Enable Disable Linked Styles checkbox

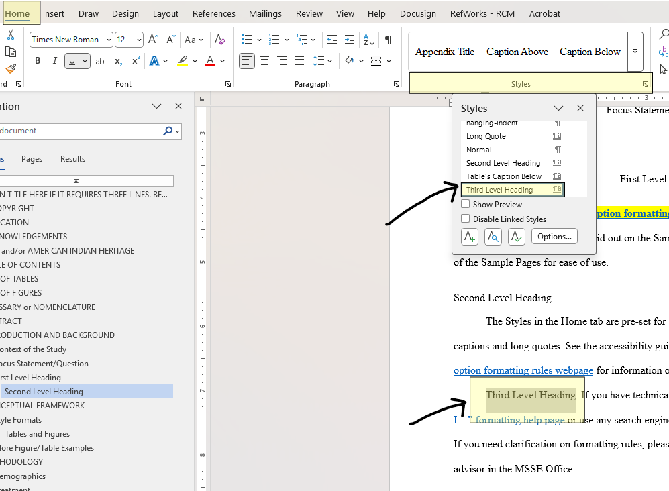pos(465,219)
